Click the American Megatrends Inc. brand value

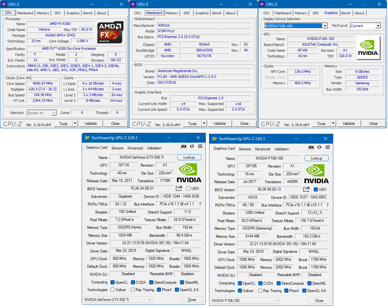click(x=204, y=71)
